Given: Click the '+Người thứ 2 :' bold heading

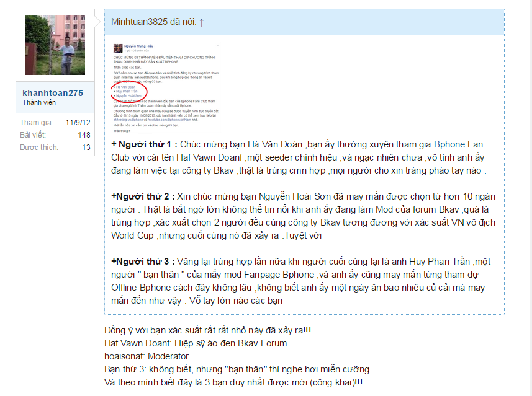Looking at the screenshot, I should click(143, 196).
